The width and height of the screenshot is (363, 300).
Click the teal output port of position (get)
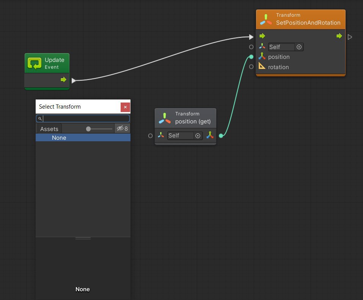[x=221, y=136]
